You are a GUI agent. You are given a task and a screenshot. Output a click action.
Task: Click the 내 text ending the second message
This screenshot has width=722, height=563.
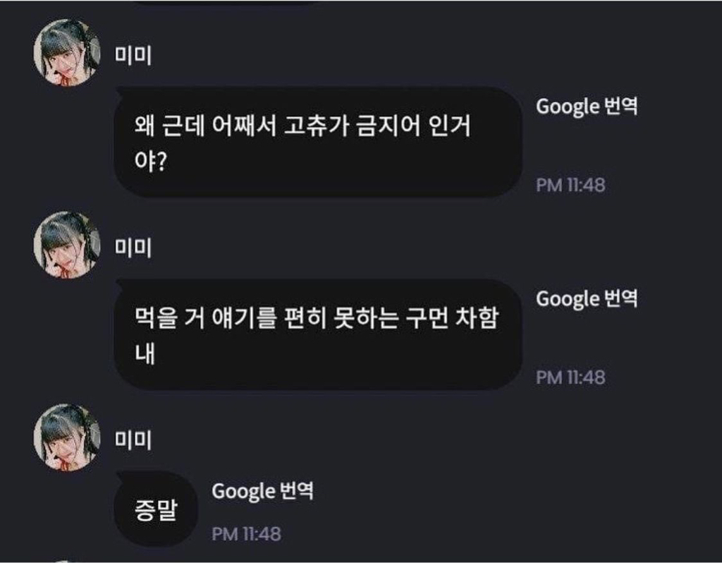(x=145, y=354)
